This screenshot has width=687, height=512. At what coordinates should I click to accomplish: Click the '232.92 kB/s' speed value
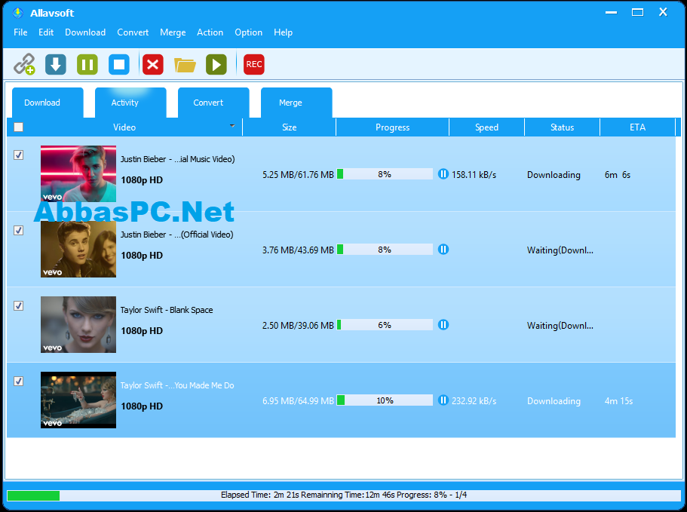tap(474, 400)
